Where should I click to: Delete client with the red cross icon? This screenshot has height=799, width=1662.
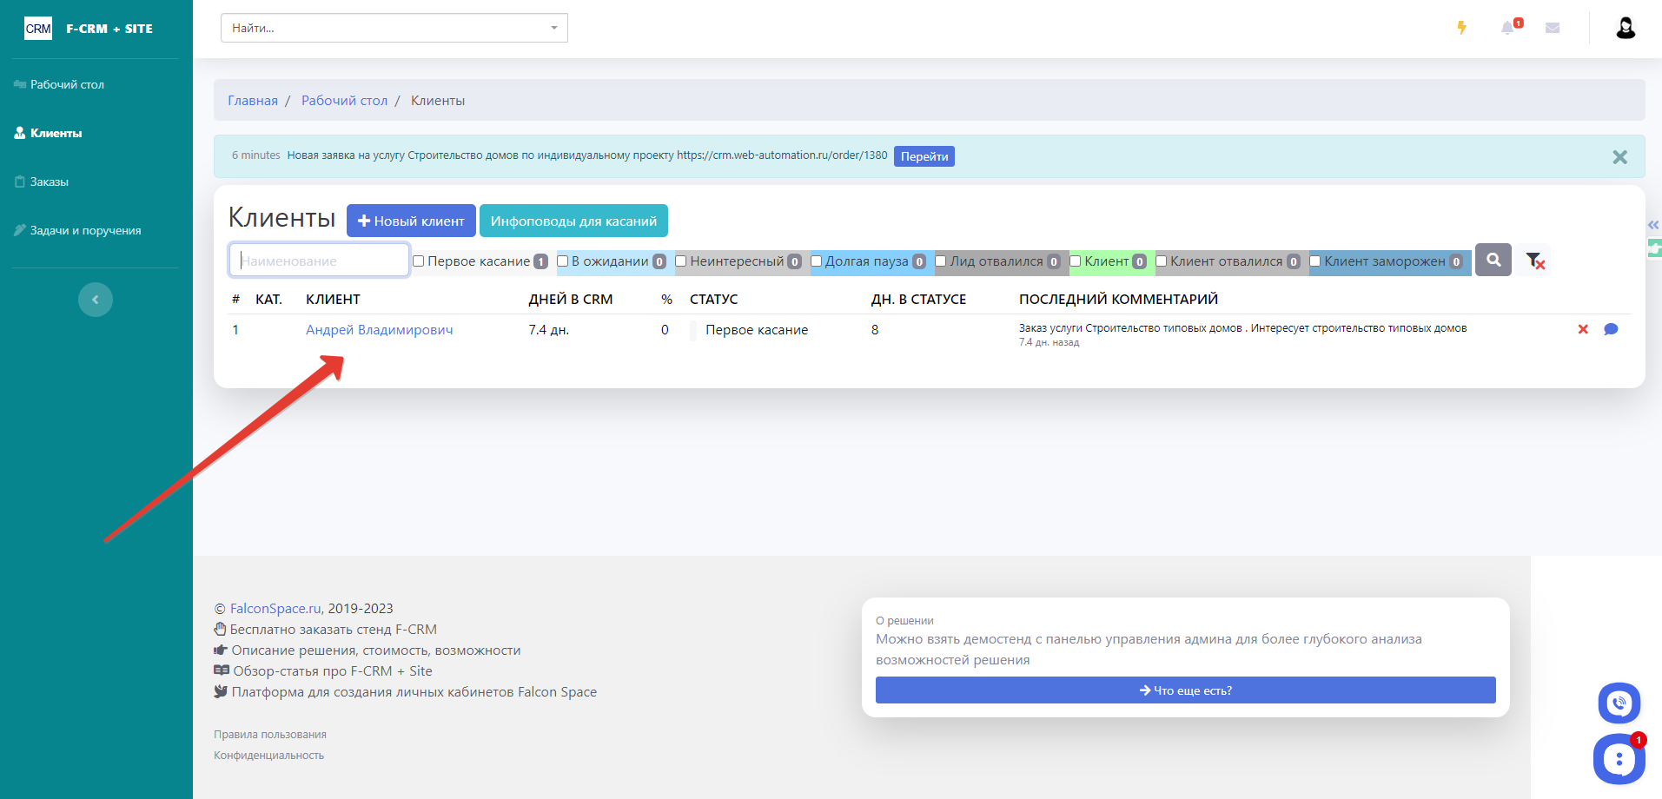1582,329
